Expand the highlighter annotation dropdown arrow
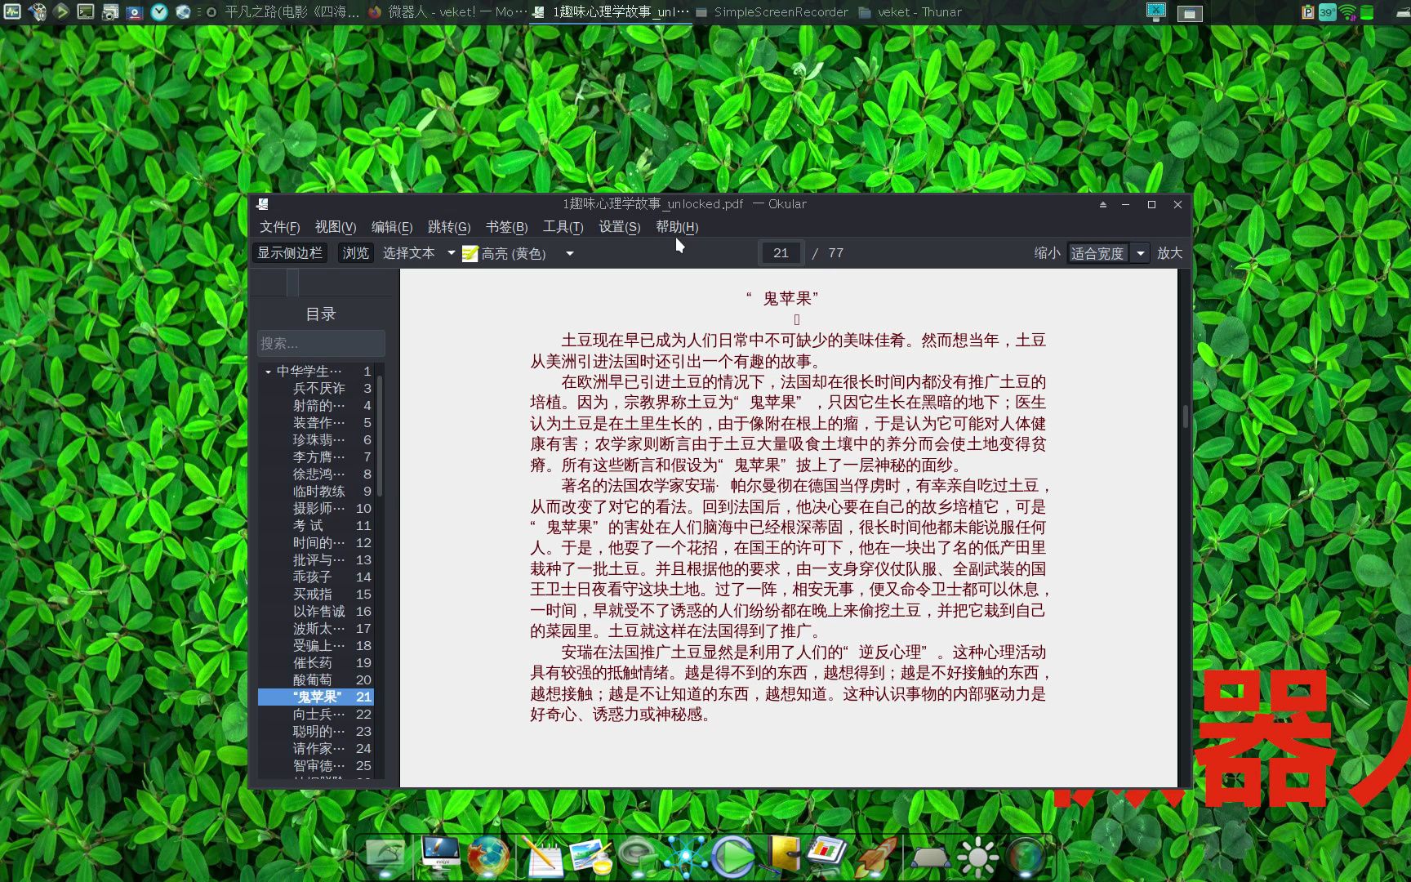This screenshot has width=1411, height=882. coord(569,254)
